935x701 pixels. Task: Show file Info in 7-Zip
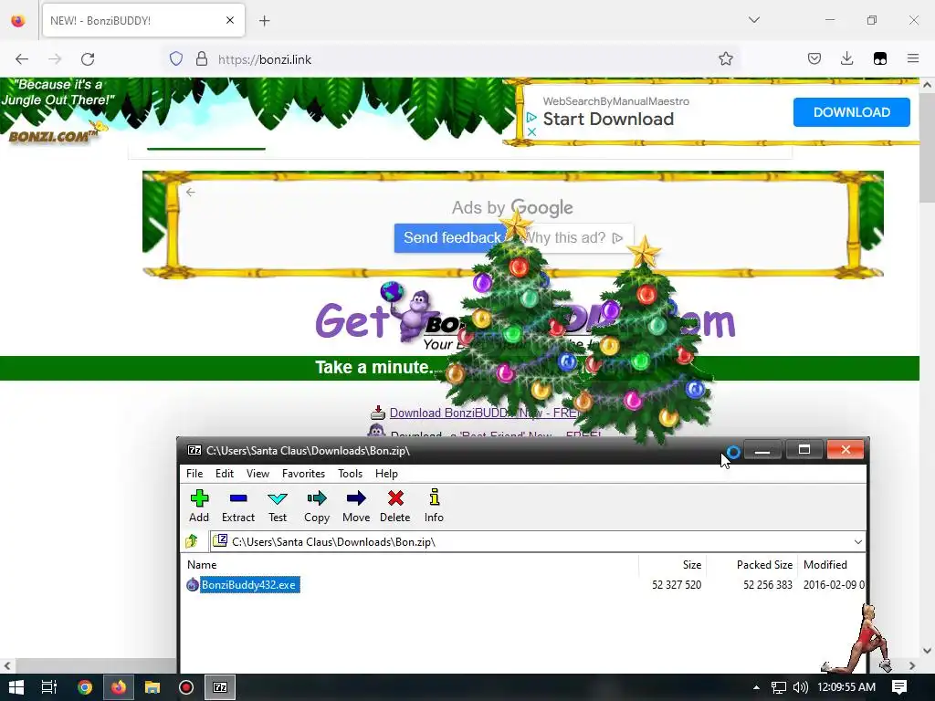point(434,506)
